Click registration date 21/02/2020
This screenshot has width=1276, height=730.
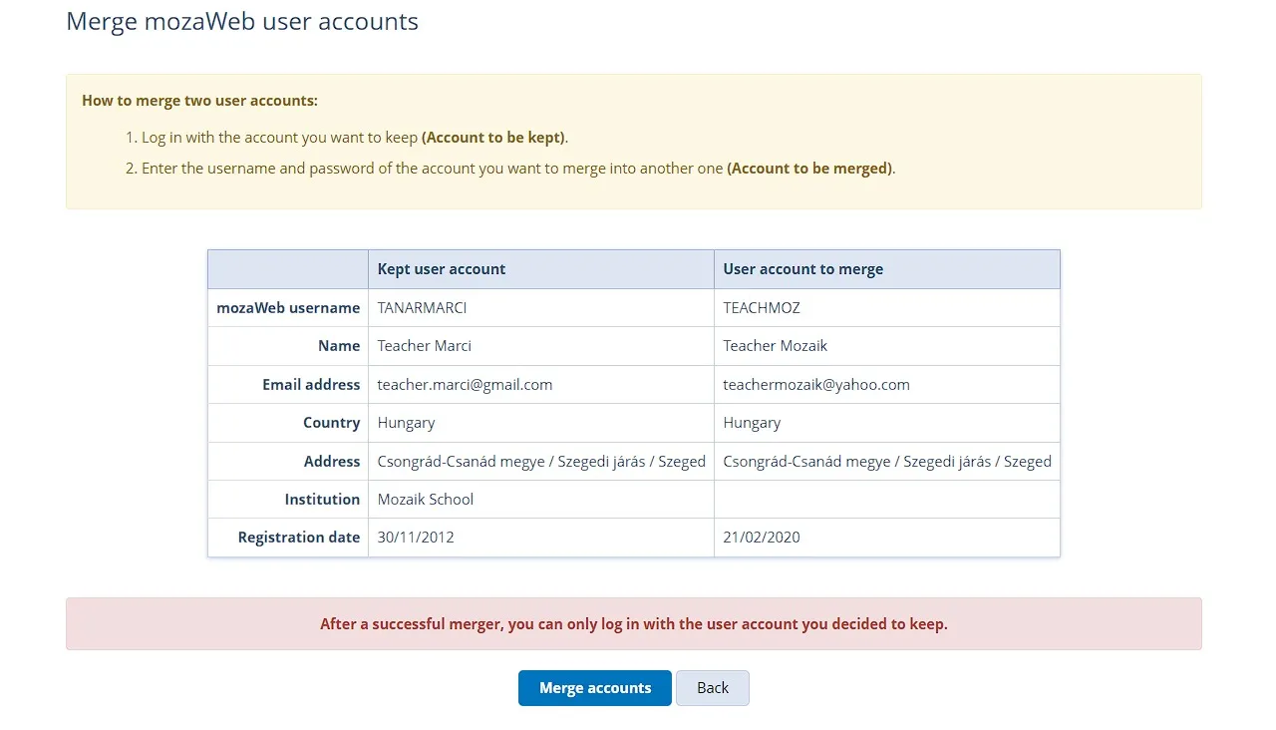click(762, 538)
